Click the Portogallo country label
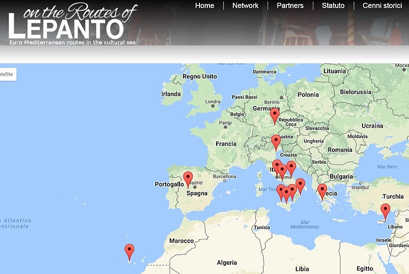The image size is (409, 274). click(x=169, y=185)
